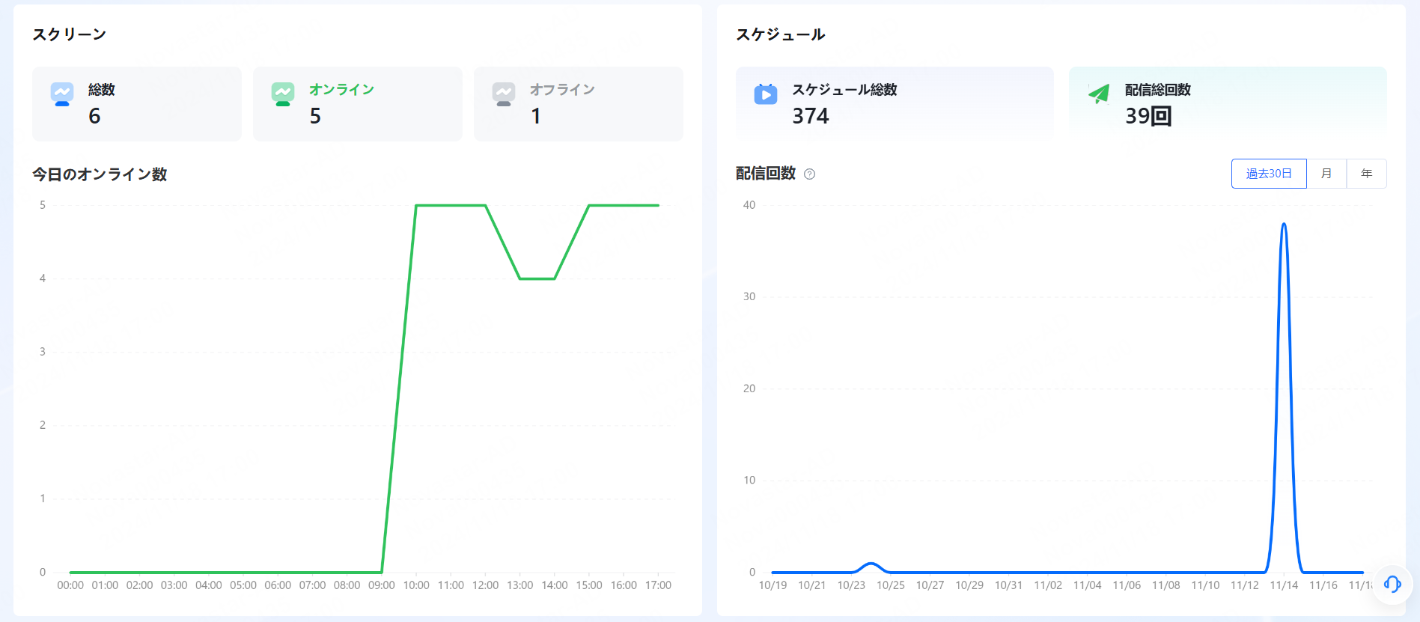This screenshot has width=1420, height=622.
Task: Click the 11/02 date axis label
Action: (x=1048, y=585)
